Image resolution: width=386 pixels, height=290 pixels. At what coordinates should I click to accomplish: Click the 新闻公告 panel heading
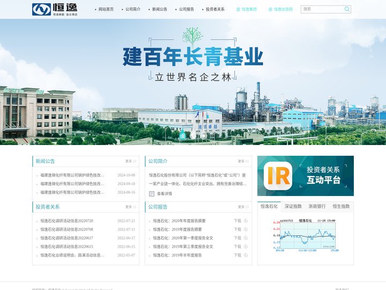click(45, 161)
